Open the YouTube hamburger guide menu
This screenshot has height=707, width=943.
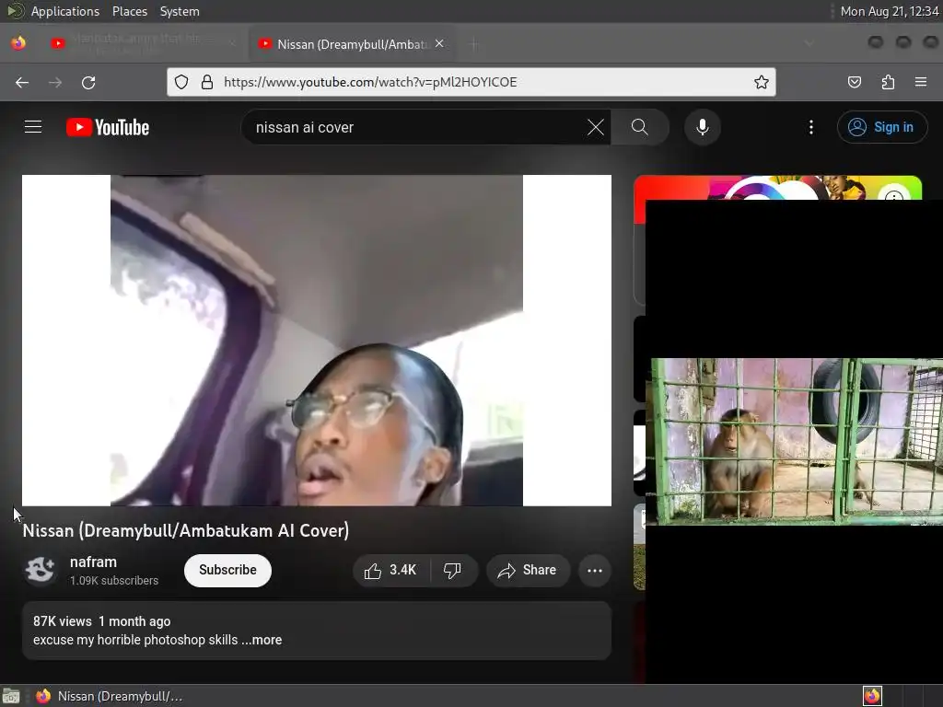pos(33,127)
